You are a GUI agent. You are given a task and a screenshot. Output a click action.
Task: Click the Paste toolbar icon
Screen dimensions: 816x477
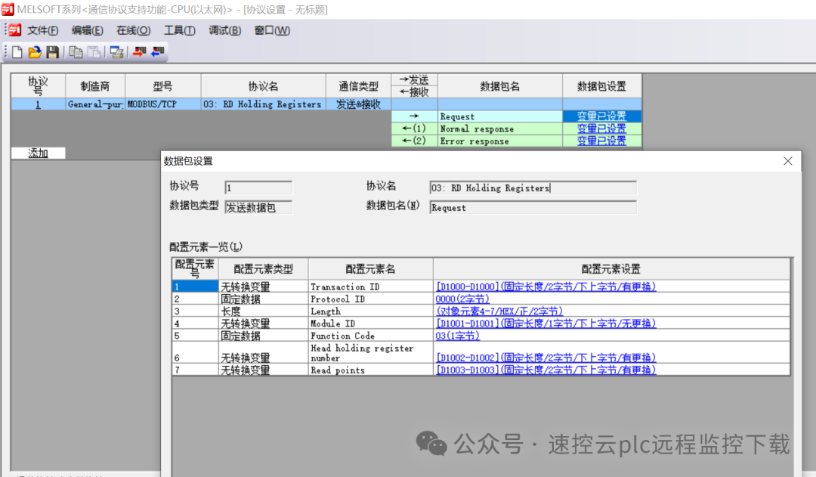click(94, 52)
